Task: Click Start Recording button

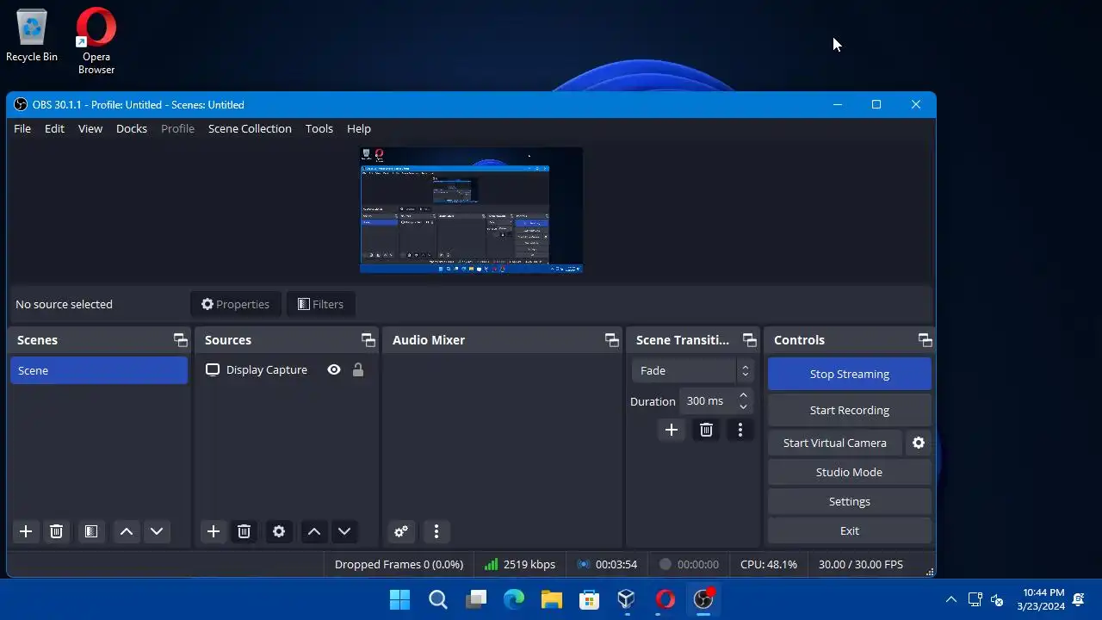Action: pyautogui.click(x=850, y=410)
